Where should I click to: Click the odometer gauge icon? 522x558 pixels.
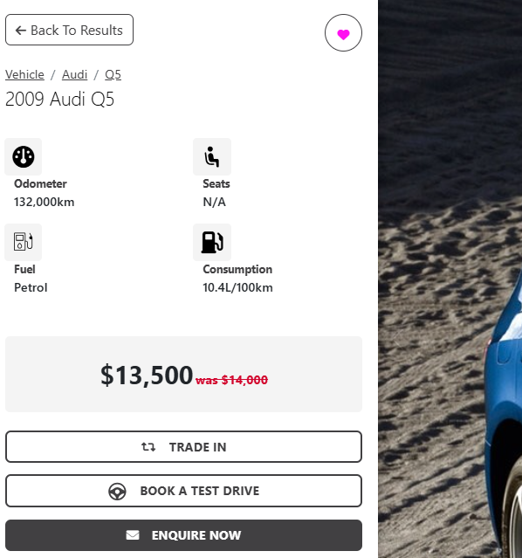(x=23, y=156)
